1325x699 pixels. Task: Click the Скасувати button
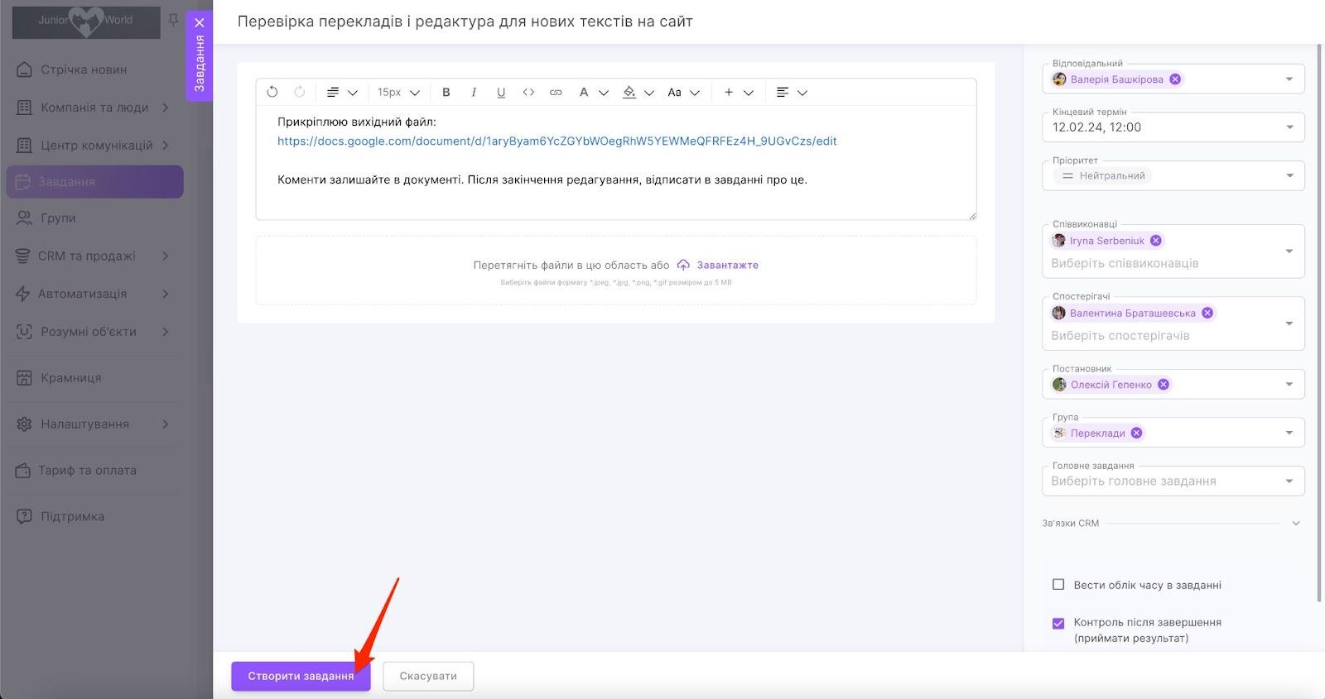pyautogui.click(x=428, y=676)
